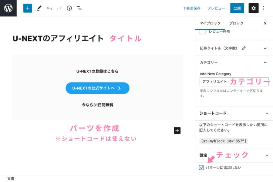Expand the 記事タイトル(文字数) panel
The height and width of the screenshot is (182, 273).
234,48
